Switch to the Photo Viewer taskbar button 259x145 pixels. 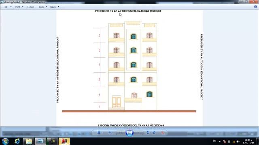(x=40, y=141)
